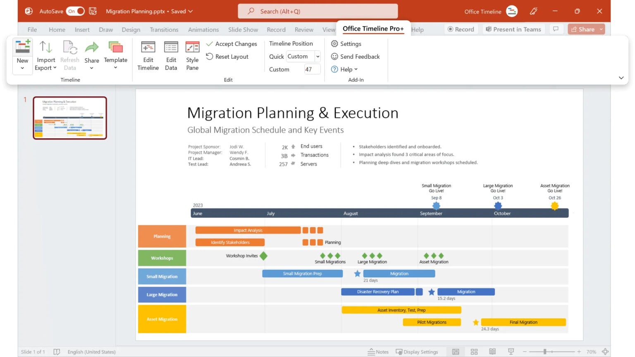Open the Style Pane
The width and height of the screenshot is (635, 357).
tap(192, 48)
